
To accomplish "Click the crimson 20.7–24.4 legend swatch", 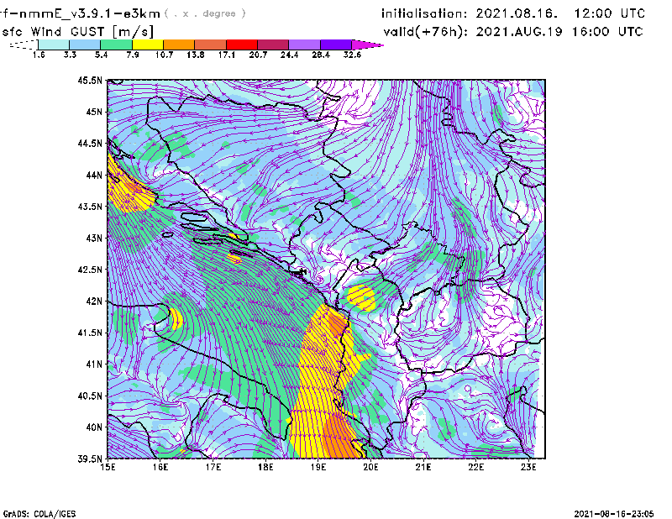I will point(273,45).
